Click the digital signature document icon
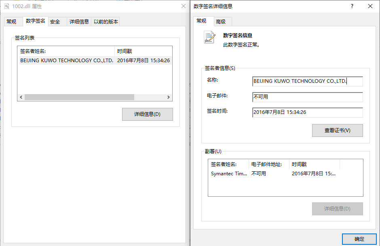 209,37
